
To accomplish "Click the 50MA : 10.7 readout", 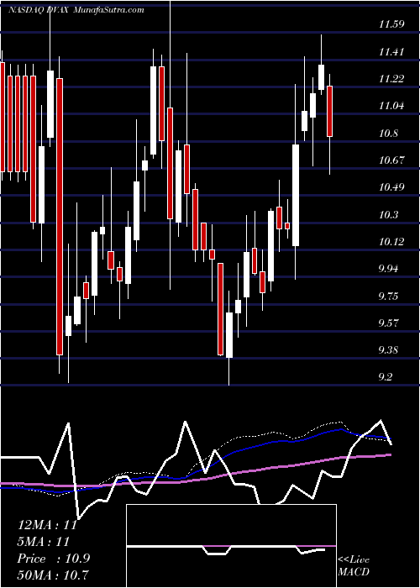I will tap(54, 575).
